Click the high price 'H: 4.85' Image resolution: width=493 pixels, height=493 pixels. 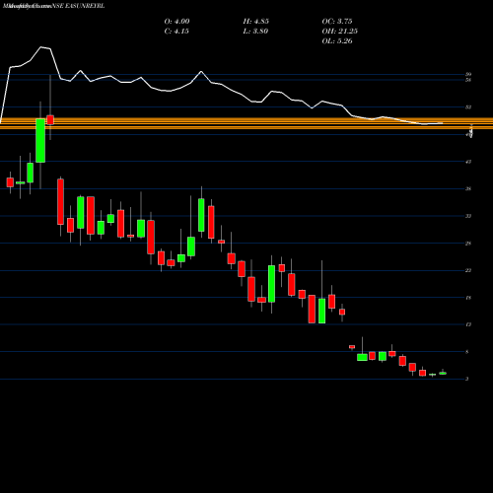click(256, 22)
